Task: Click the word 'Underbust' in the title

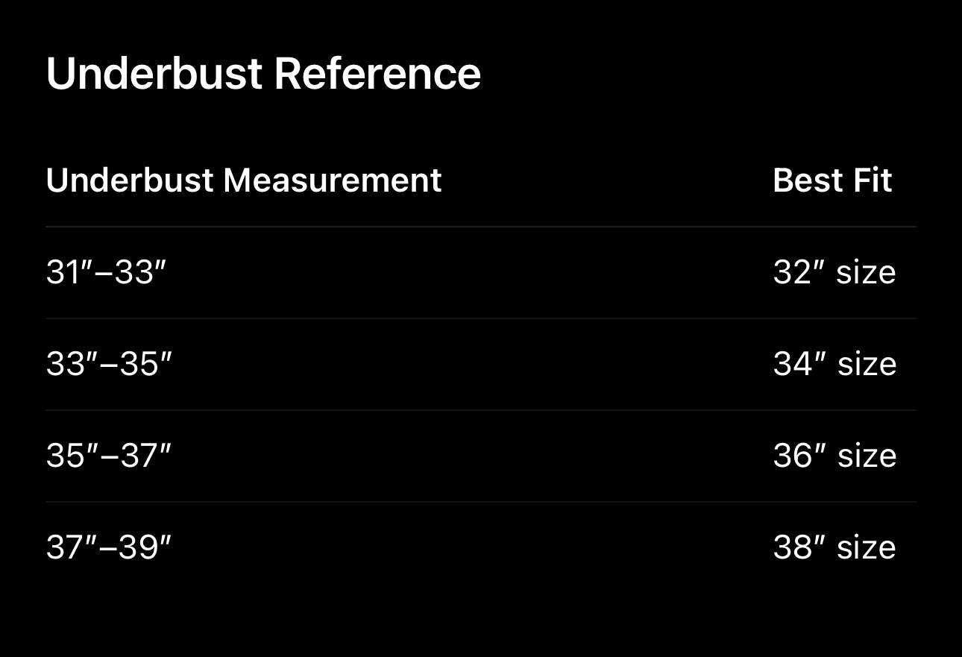Action: point(154,74)
